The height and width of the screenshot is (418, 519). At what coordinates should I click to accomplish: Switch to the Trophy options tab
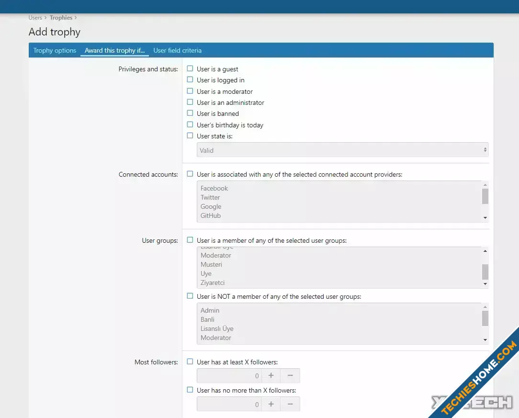[55, 50]
